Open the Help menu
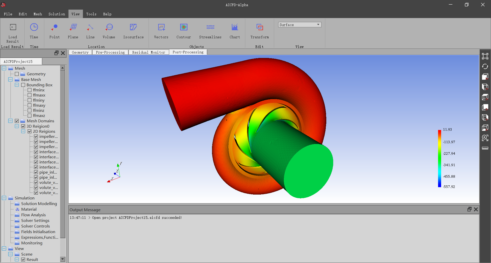 (x=107, y=14)
